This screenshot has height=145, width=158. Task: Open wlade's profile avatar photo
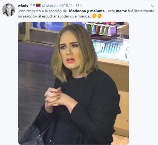click(9, 10)
